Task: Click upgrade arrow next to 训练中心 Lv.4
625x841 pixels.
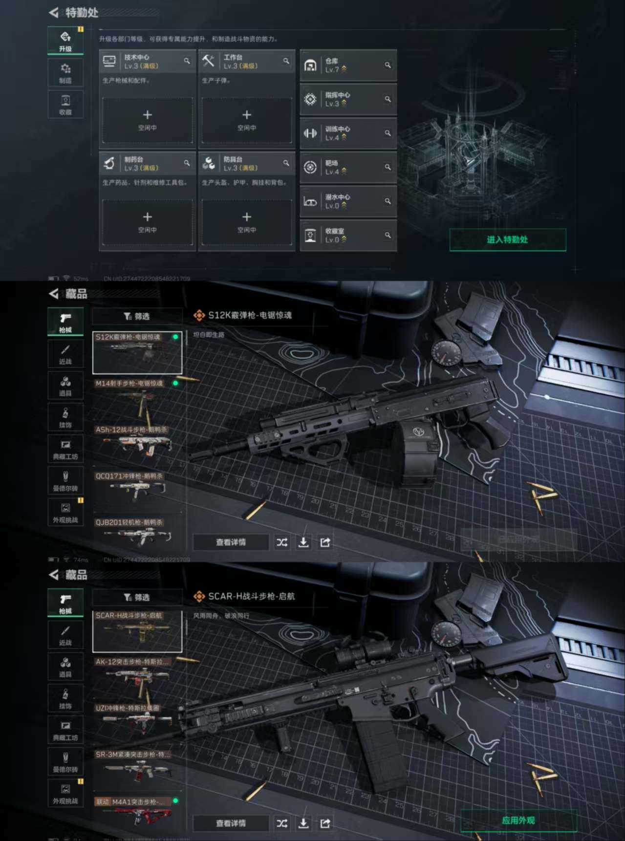Action: click(x=344, y=138)
